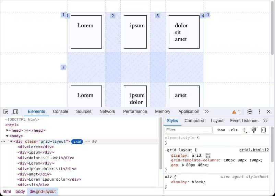Image resolution: width=275 pixels, height=196 pixels.
Task: Toggle the computed styles sidebar icon
Action: click(263, 130)
